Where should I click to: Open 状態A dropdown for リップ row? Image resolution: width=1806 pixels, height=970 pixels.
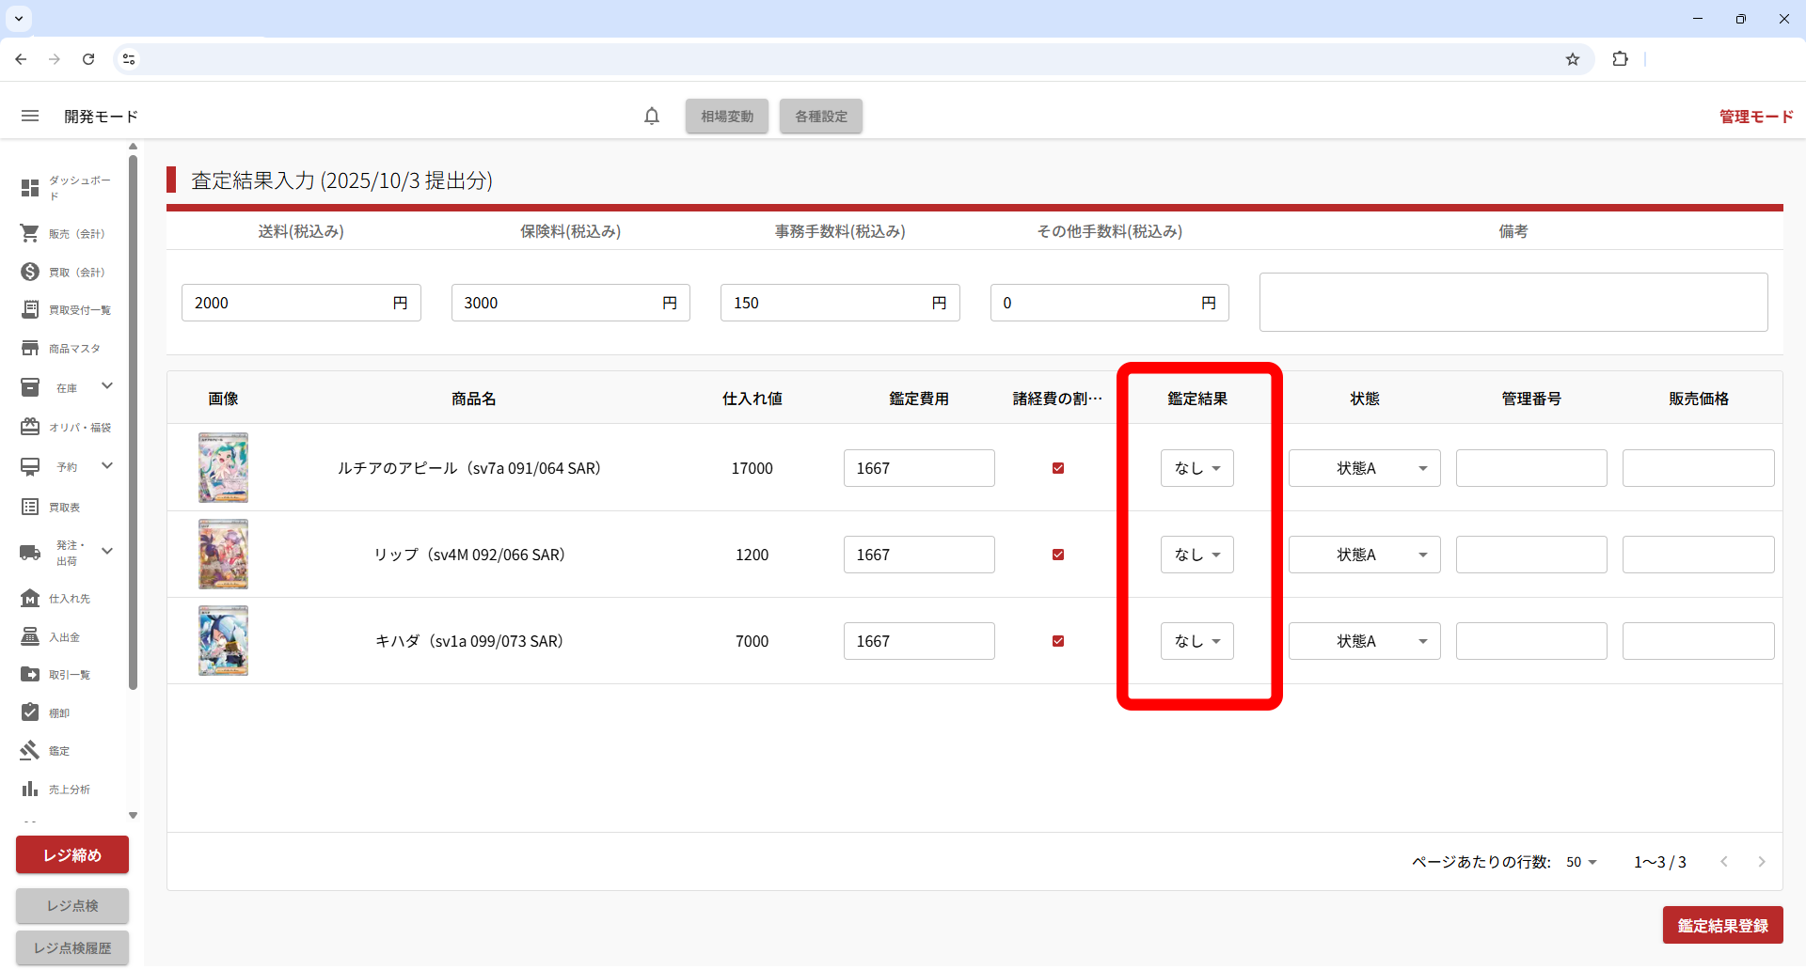1364,555
